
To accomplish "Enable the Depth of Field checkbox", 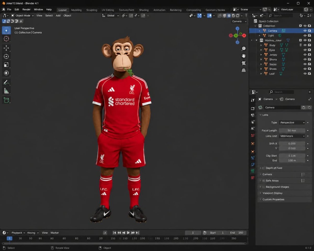I will [x=263, y=168].
